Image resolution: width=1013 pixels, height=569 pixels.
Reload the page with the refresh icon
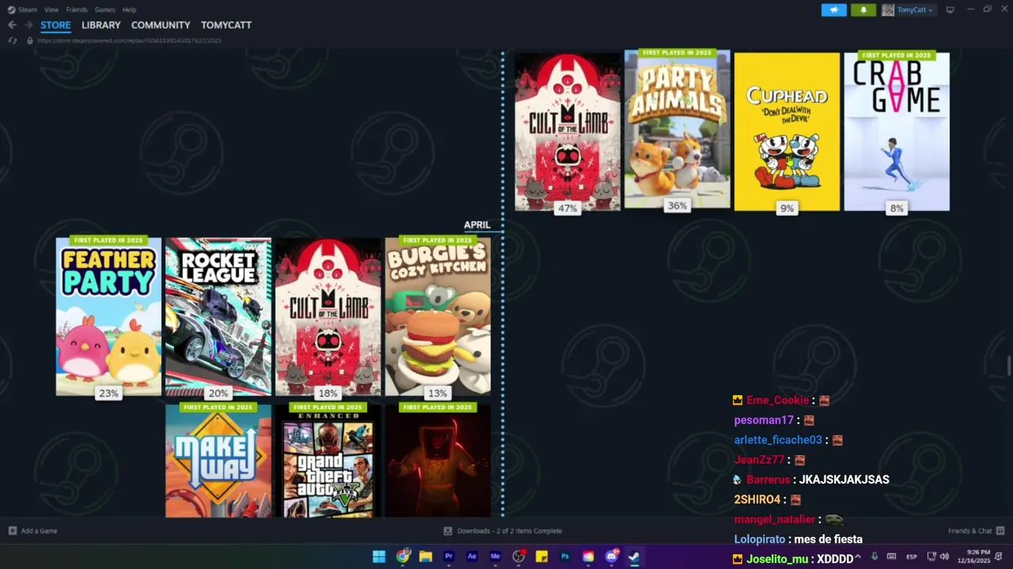coord(13,40)
